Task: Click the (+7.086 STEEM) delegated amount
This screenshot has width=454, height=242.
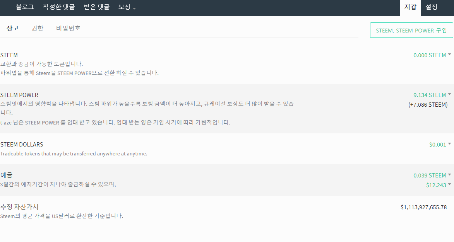Action: pyautogui.click(x=428, y=105)
